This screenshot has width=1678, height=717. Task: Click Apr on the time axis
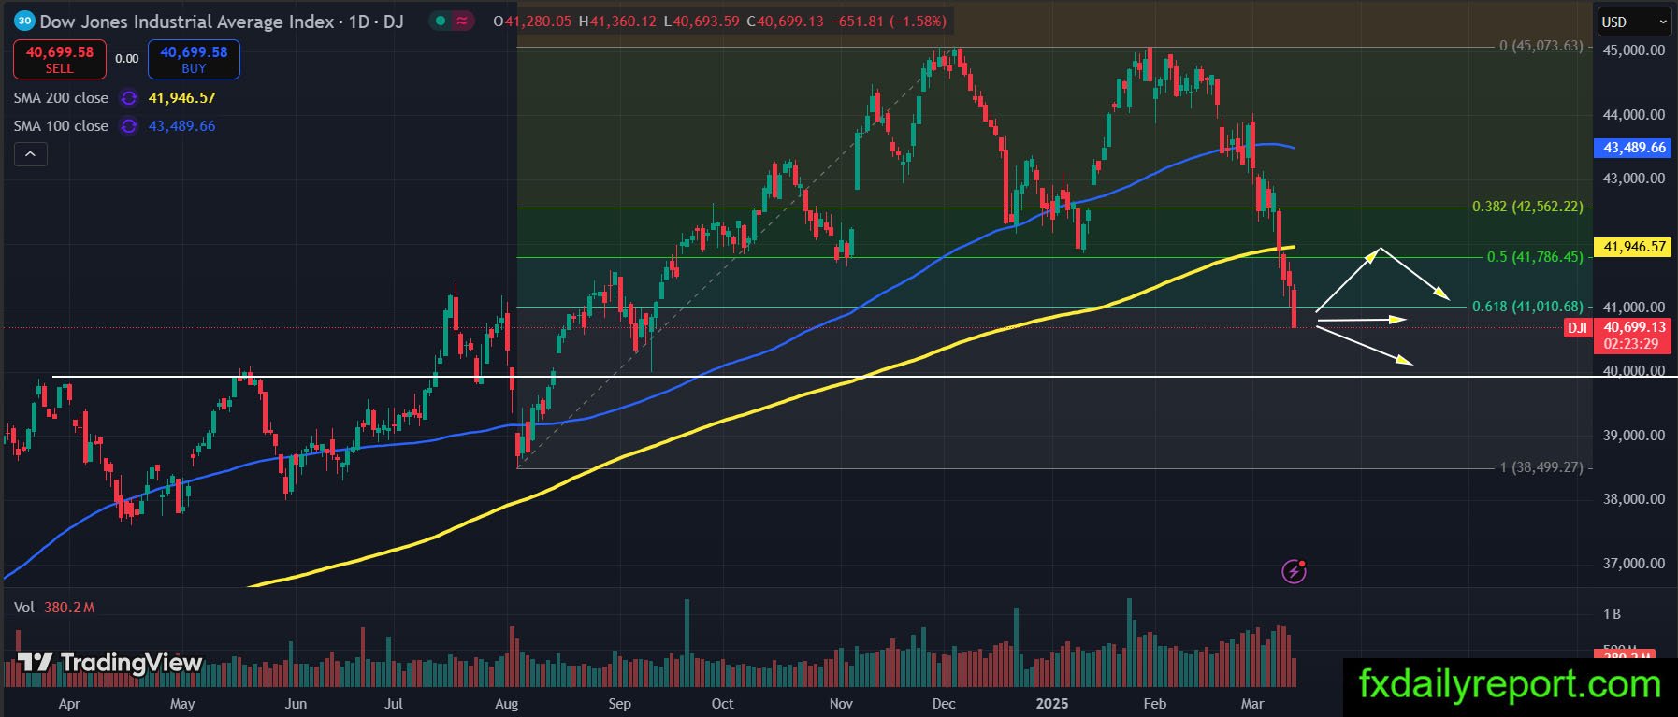click(x=69, y=704)
